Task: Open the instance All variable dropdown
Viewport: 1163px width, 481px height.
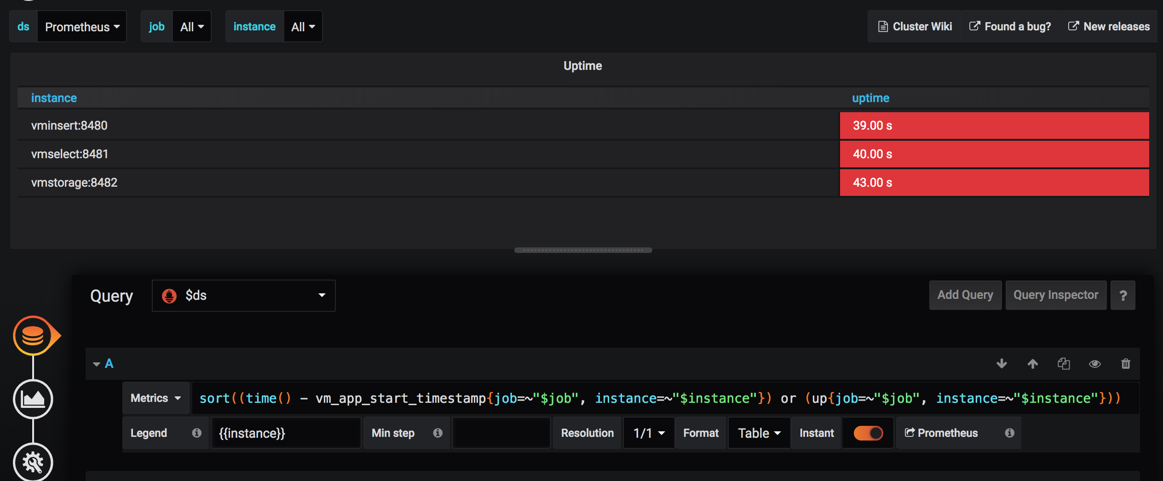Action: pos(303,27)
